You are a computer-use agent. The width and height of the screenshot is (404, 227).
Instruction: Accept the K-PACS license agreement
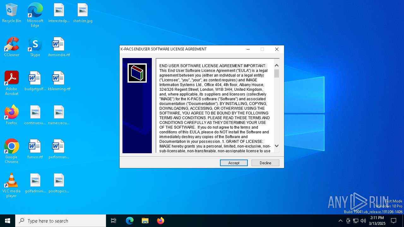pyautogui.click(x=234, y=163)
